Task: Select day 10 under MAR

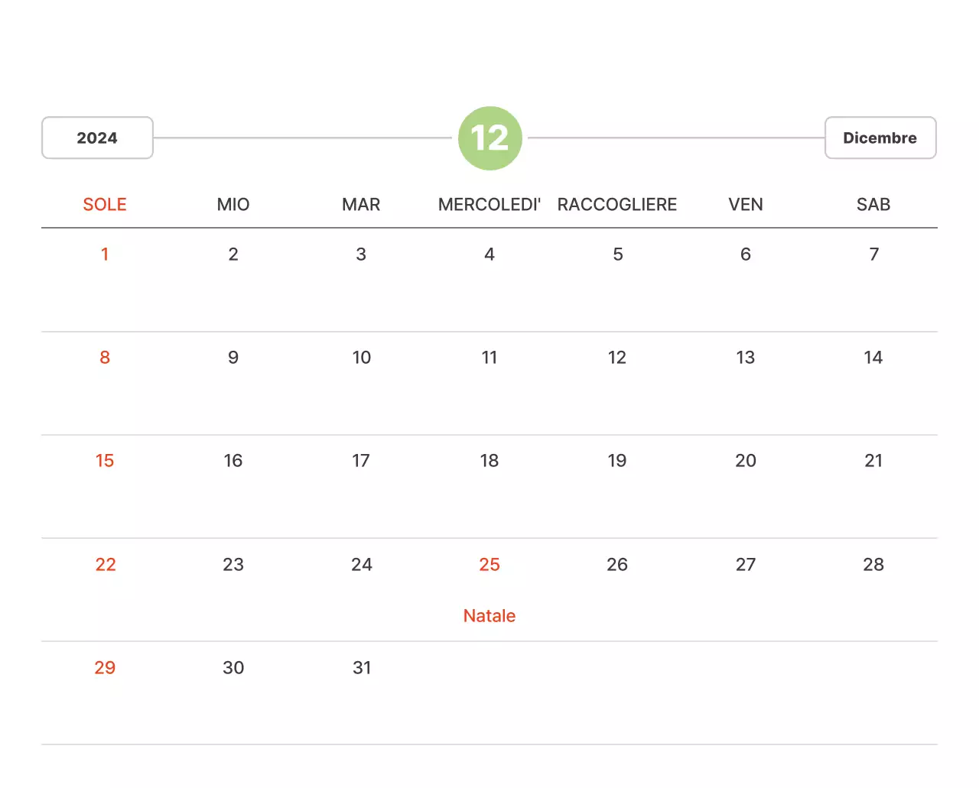Action: tap(362, 357)
